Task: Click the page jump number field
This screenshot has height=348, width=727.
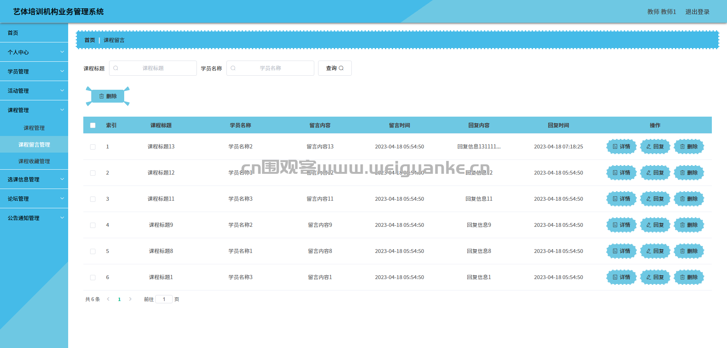Action: [x=164, y=299]
